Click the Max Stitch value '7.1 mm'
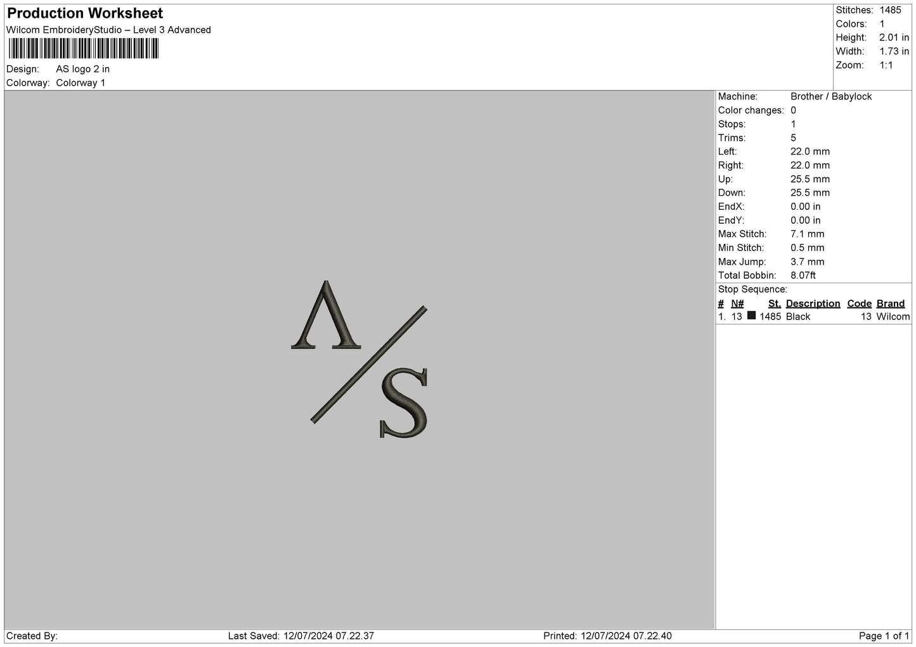 click(808, 234)
